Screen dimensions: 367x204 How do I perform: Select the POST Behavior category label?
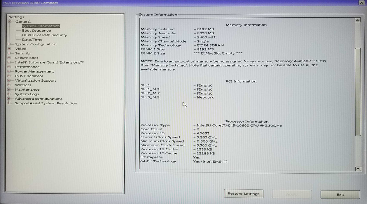click(x=29, y=76)
